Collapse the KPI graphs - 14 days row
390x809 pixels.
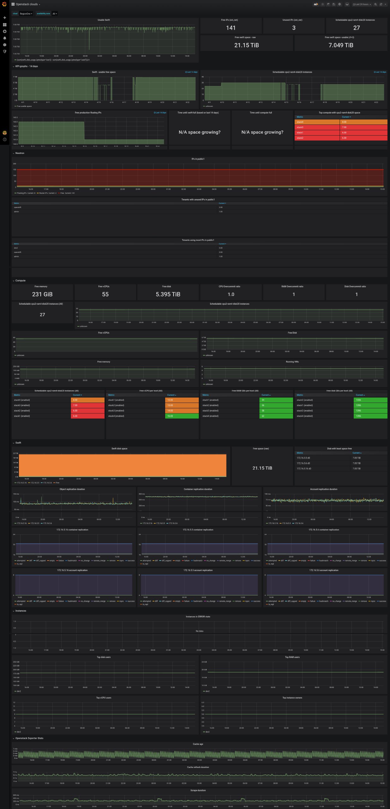tap(25, 66)
